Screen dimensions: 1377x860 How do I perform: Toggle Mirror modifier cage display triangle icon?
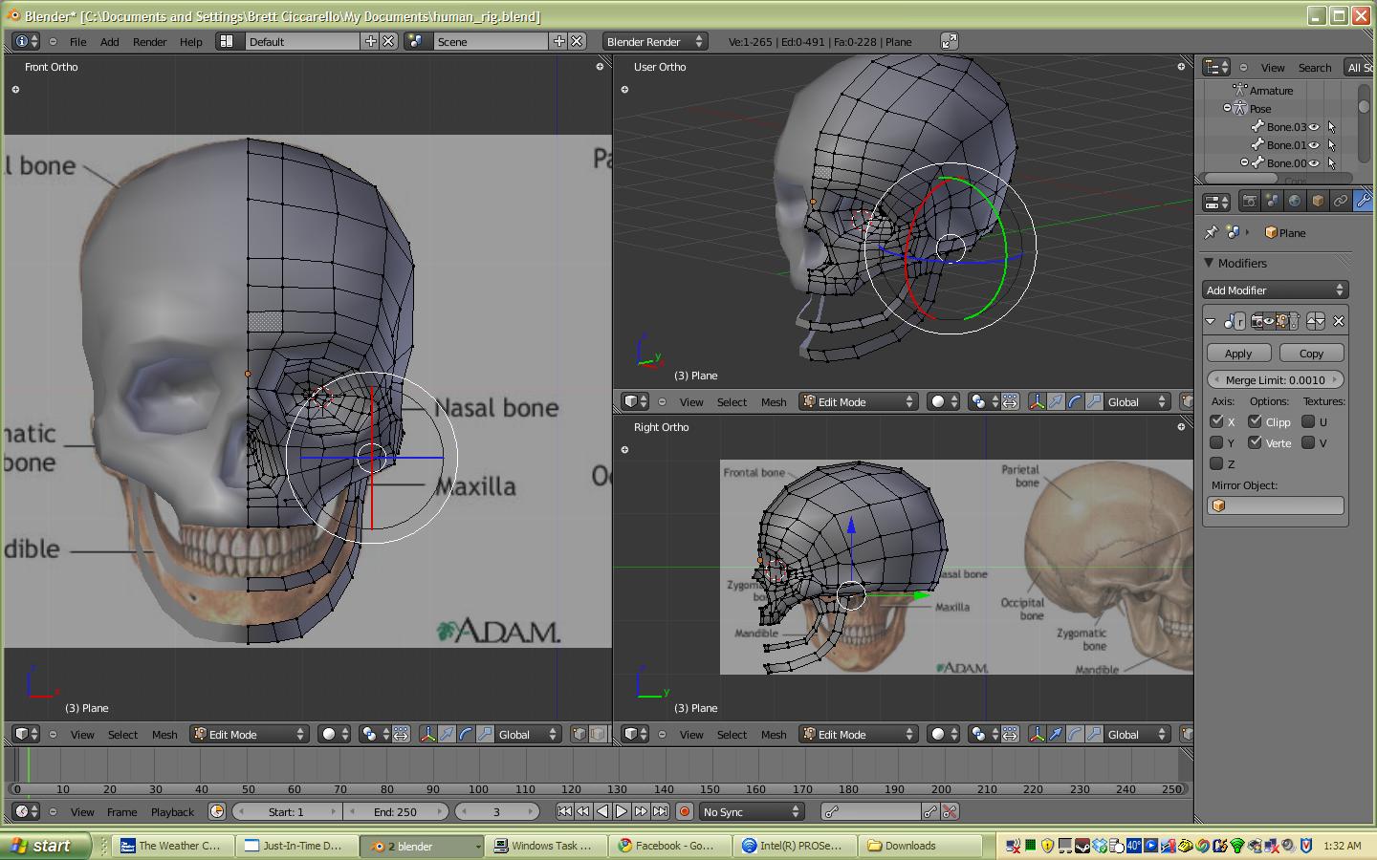point(1293,321)
